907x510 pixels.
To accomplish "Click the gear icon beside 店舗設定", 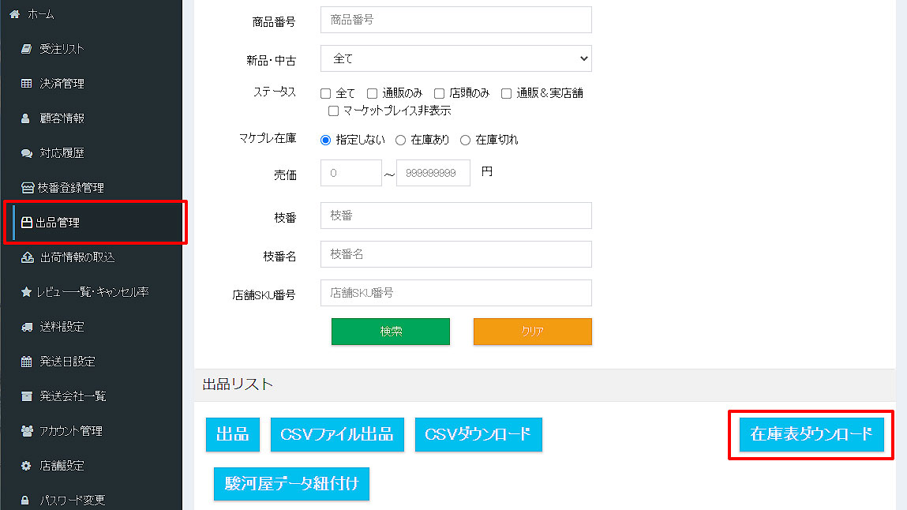I will pos(26,466).
